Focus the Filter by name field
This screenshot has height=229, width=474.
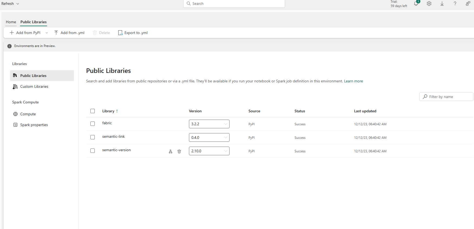[x=446, y=97]
